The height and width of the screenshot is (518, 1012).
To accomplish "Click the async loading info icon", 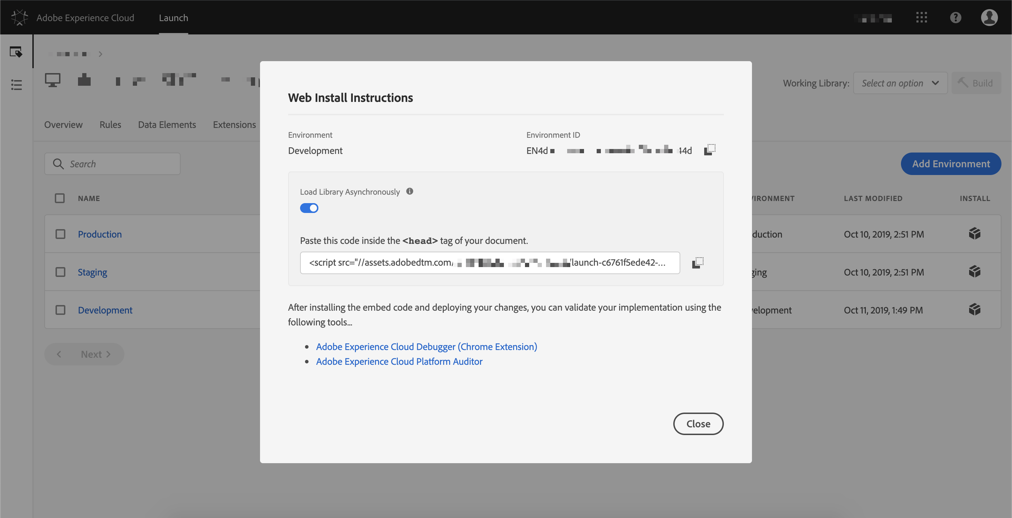I will (409, 192).
